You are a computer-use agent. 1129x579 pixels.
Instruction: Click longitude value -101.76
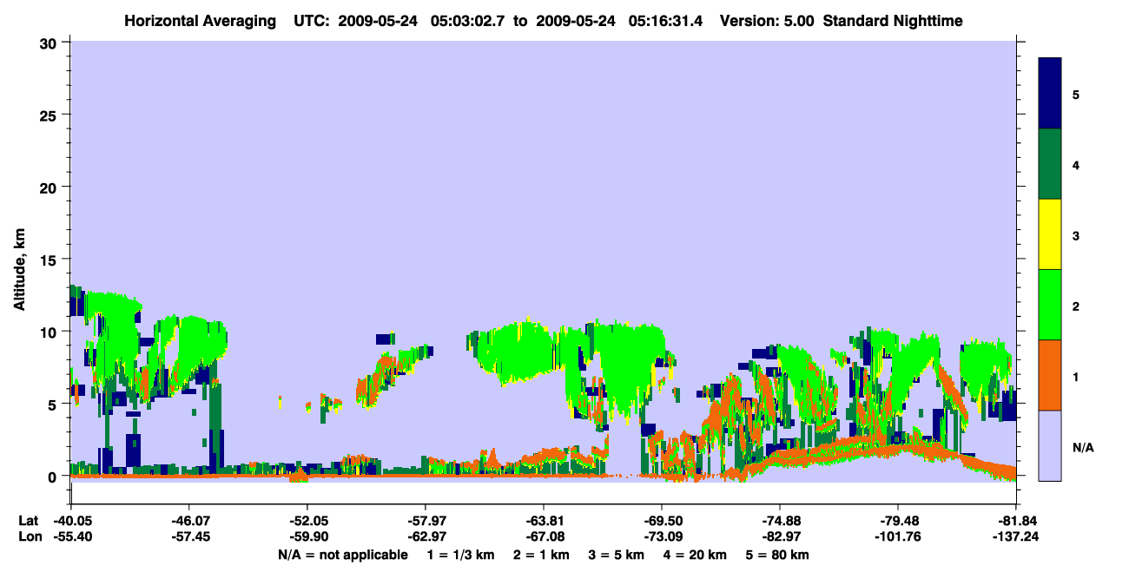click(x=897, y=536)
